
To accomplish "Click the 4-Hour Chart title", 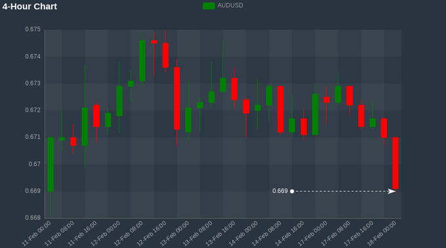I will click(30, 7).
